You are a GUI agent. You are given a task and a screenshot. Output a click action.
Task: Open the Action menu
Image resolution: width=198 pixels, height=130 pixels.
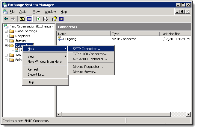coord(24,12)
